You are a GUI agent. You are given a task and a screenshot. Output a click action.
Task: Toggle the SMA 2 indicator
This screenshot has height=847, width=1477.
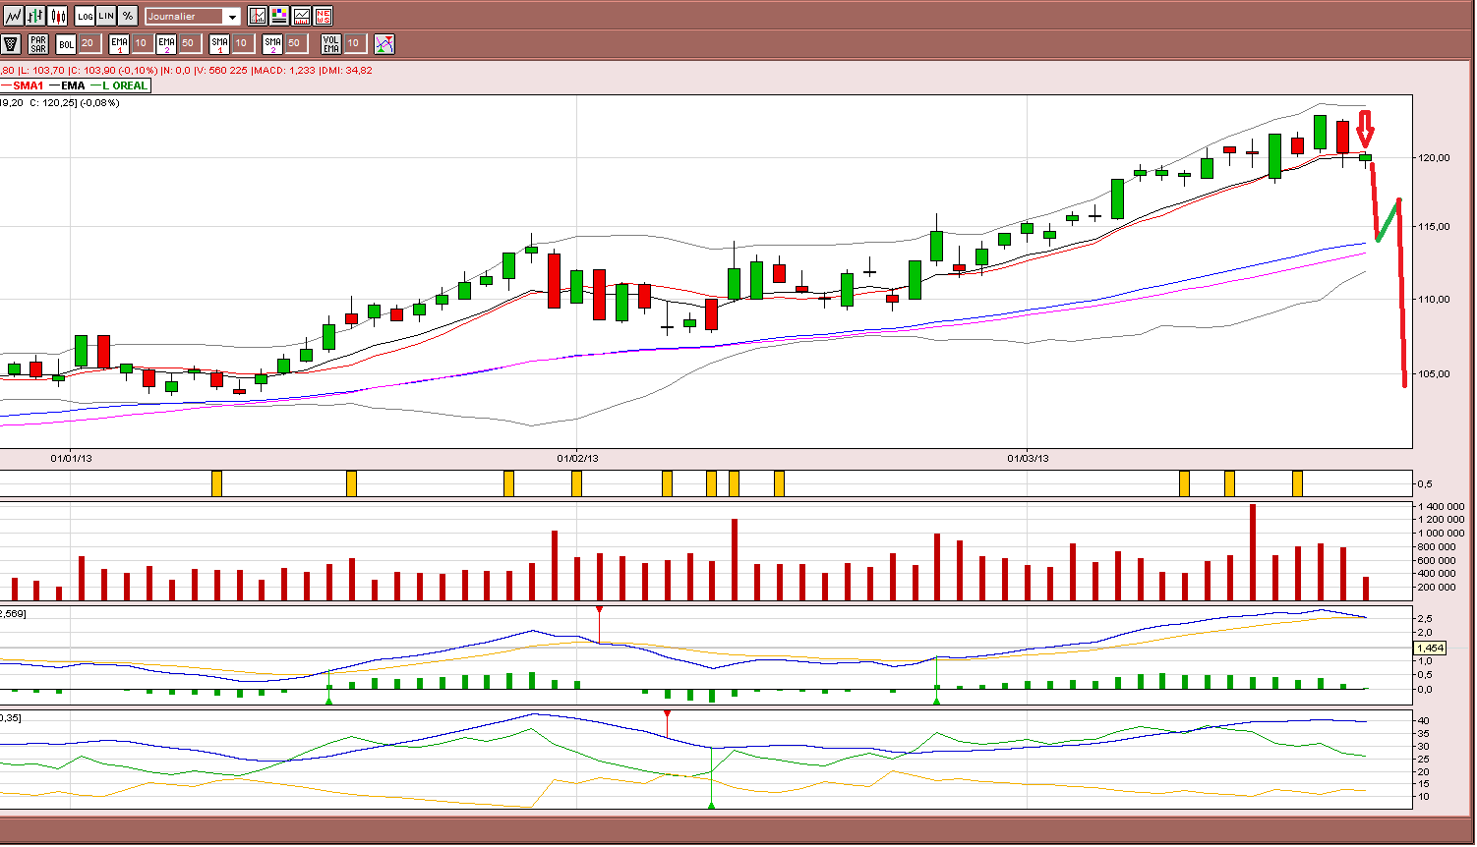pyautogui.click(x=272, y=43)
